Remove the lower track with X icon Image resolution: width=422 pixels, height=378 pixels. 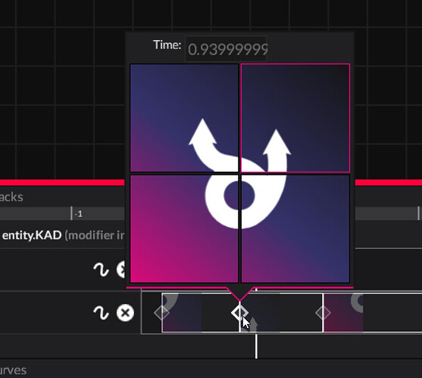[125, 313]
